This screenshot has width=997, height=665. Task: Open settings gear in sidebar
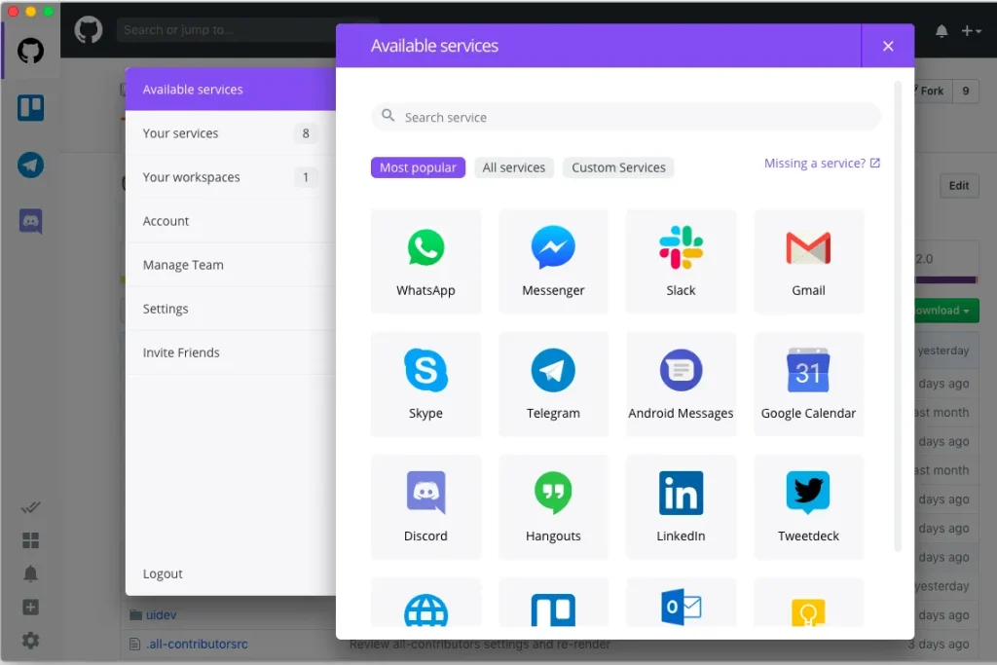(30, 641)
